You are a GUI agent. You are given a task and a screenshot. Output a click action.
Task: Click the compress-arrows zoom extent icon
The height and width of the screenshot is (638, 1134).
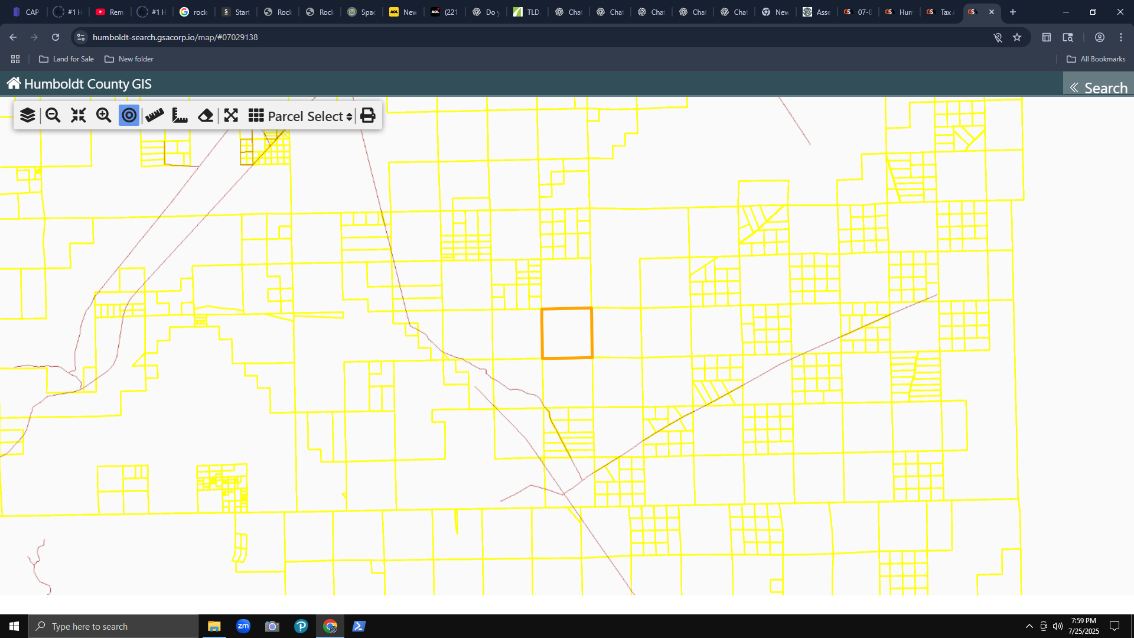(x=79, y=115)
